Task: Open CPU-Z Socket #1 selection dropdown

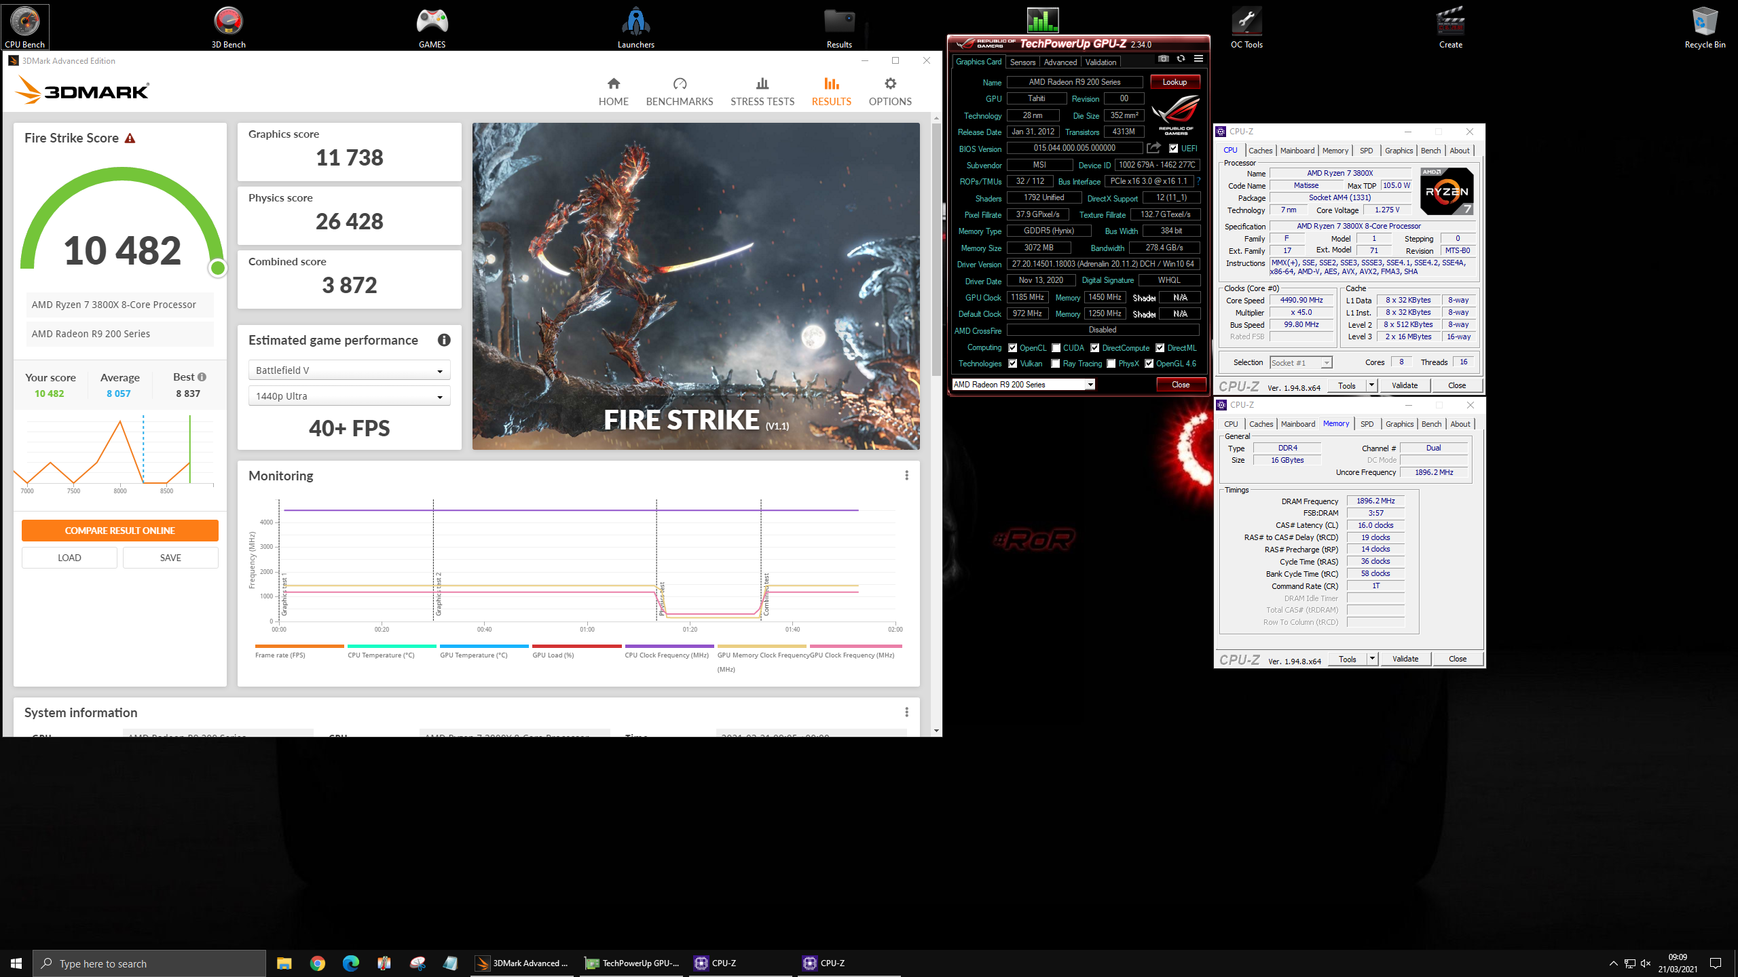Action: (1301, 363)
